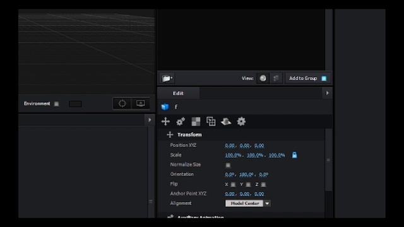The image size is (404, 227).
Task: Edit Anchor Point Z value
Action: coord(259,194)
